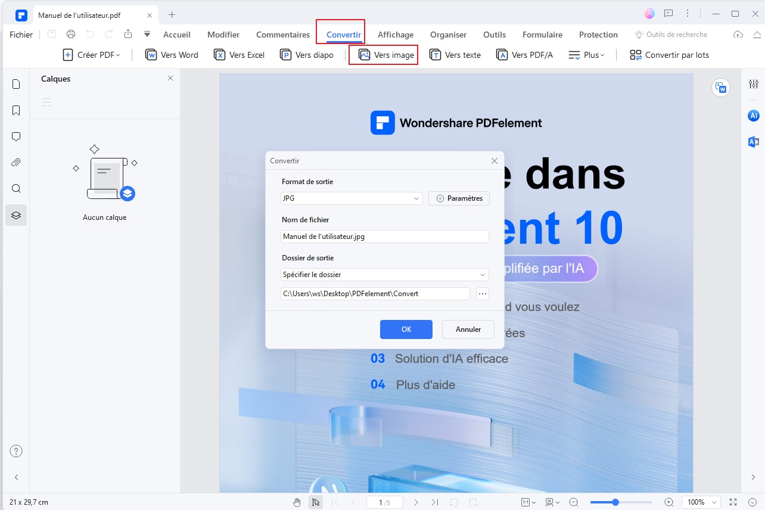Click the help question mark icon

click(16, 451)
